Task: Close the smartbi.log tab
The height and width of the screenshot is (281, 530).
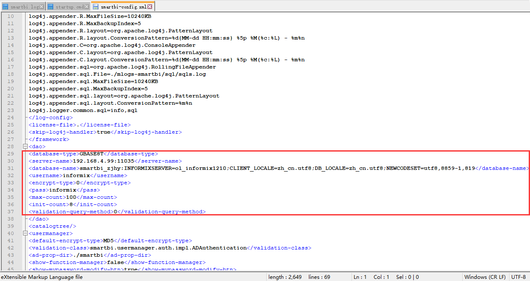Action: pyautogui.click(x=42, y=7)
